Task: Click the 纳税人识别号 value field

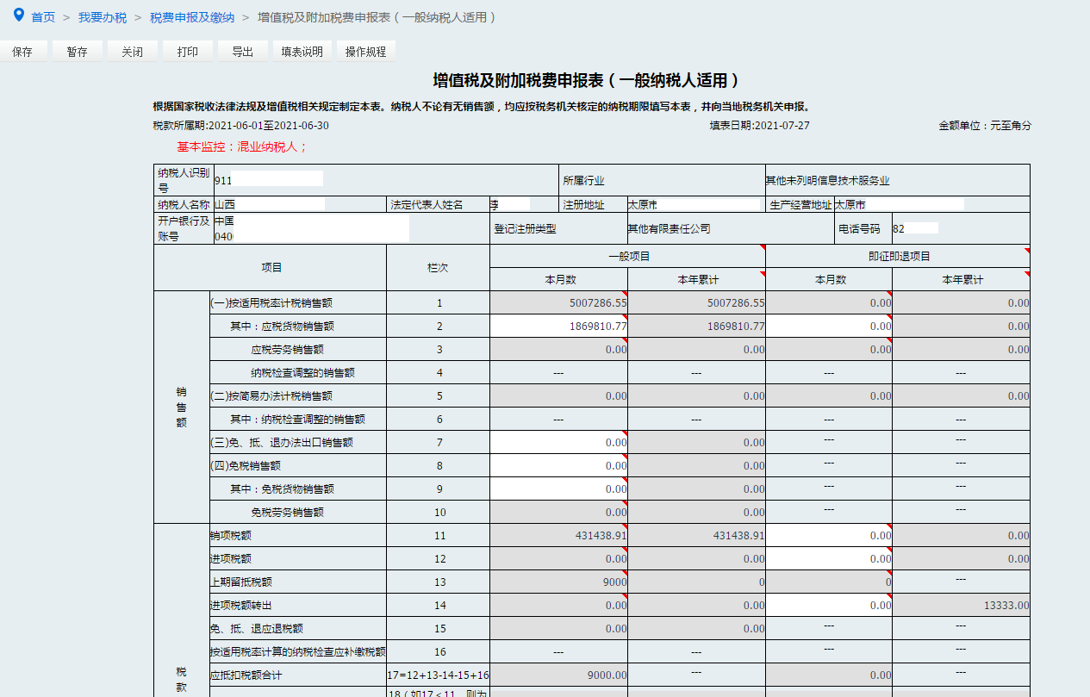Action: point(386,180)
